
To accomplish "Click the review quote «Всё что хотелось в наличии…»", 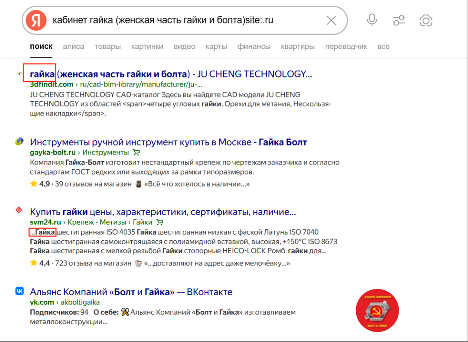I will click(x=197, y=184).
